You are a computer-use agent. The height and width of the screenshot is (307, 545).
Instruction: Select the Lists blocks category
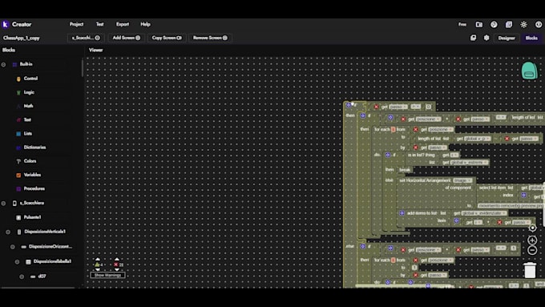click(x=28, y=134)
